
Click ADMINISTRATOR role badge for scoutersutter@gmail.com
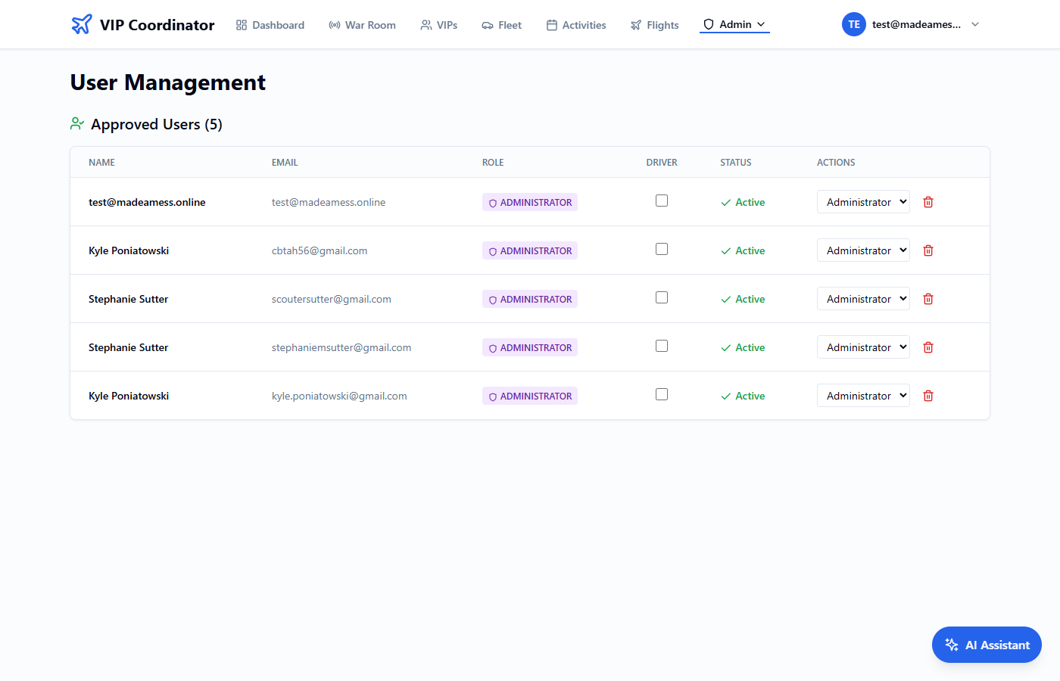pos(530,299)
